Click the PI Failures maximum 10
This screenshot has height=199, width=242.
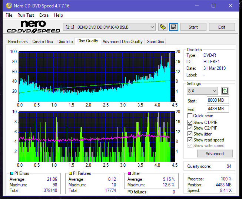pyautogui.click(x=114, y=185)
